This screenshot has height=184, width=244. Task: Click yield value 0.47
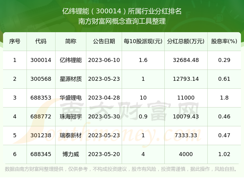(x=224, y=135)
